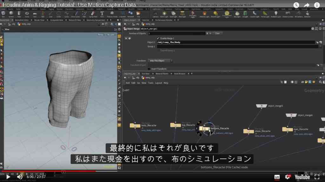
Task: Click the YouTube share arrow
Action: coord(307,5)
